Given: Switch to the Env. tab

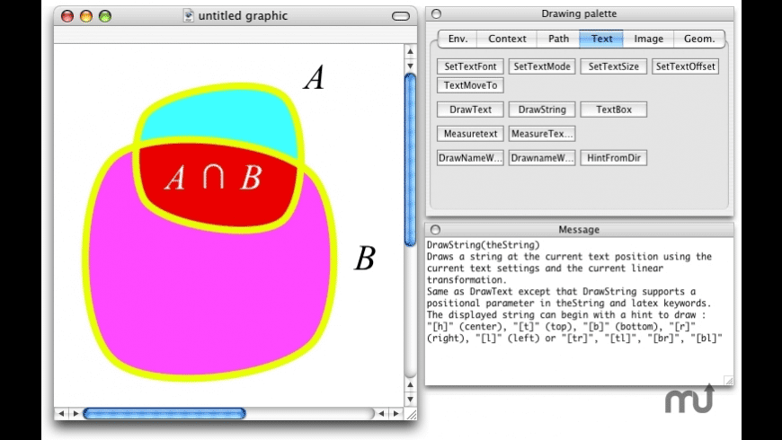Looking at the screenshot, I should 458,39.
